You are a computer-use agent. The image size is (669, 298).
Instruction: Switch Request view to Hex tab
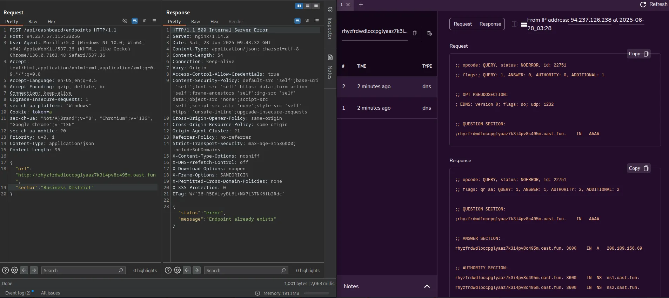coord(52,22)
